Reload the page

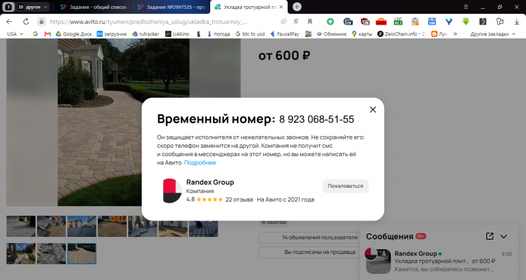(26, 21)
